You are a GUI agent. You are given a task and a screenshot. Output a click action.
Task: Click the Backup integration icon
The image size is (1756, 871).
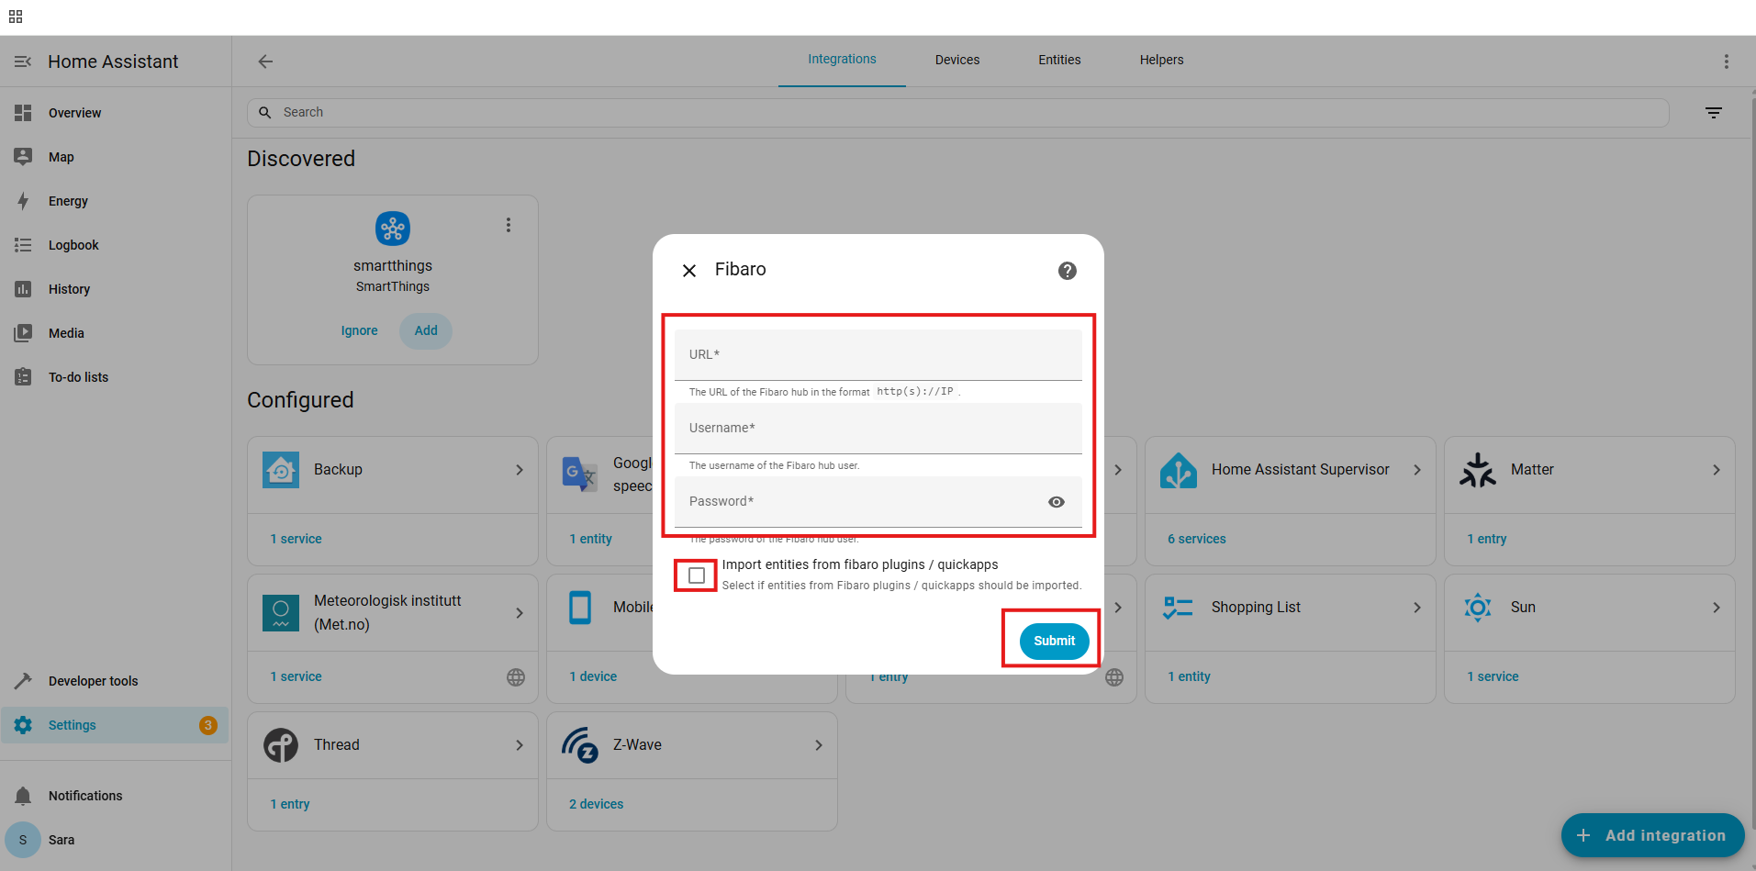281,470
